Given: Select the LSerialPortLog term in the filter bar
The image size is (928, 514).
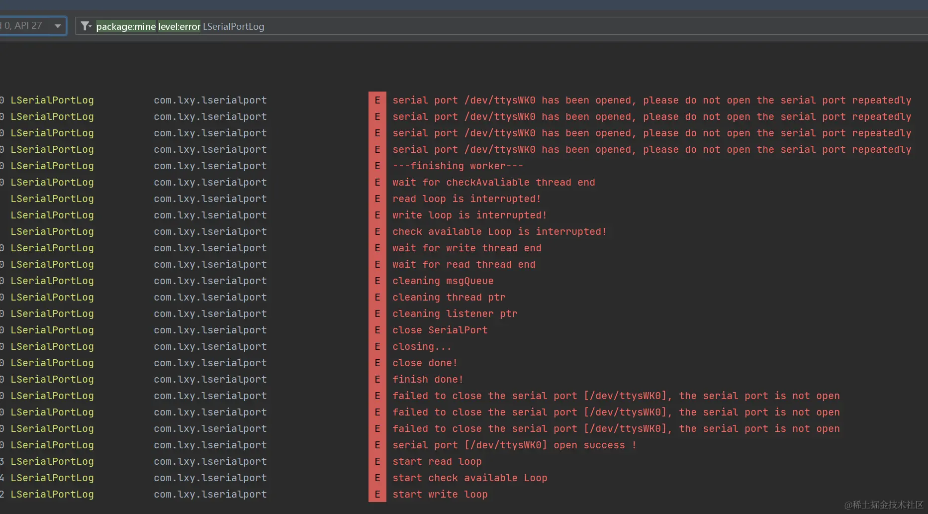Looking at the screenshot, I should (x=233, y=26).
